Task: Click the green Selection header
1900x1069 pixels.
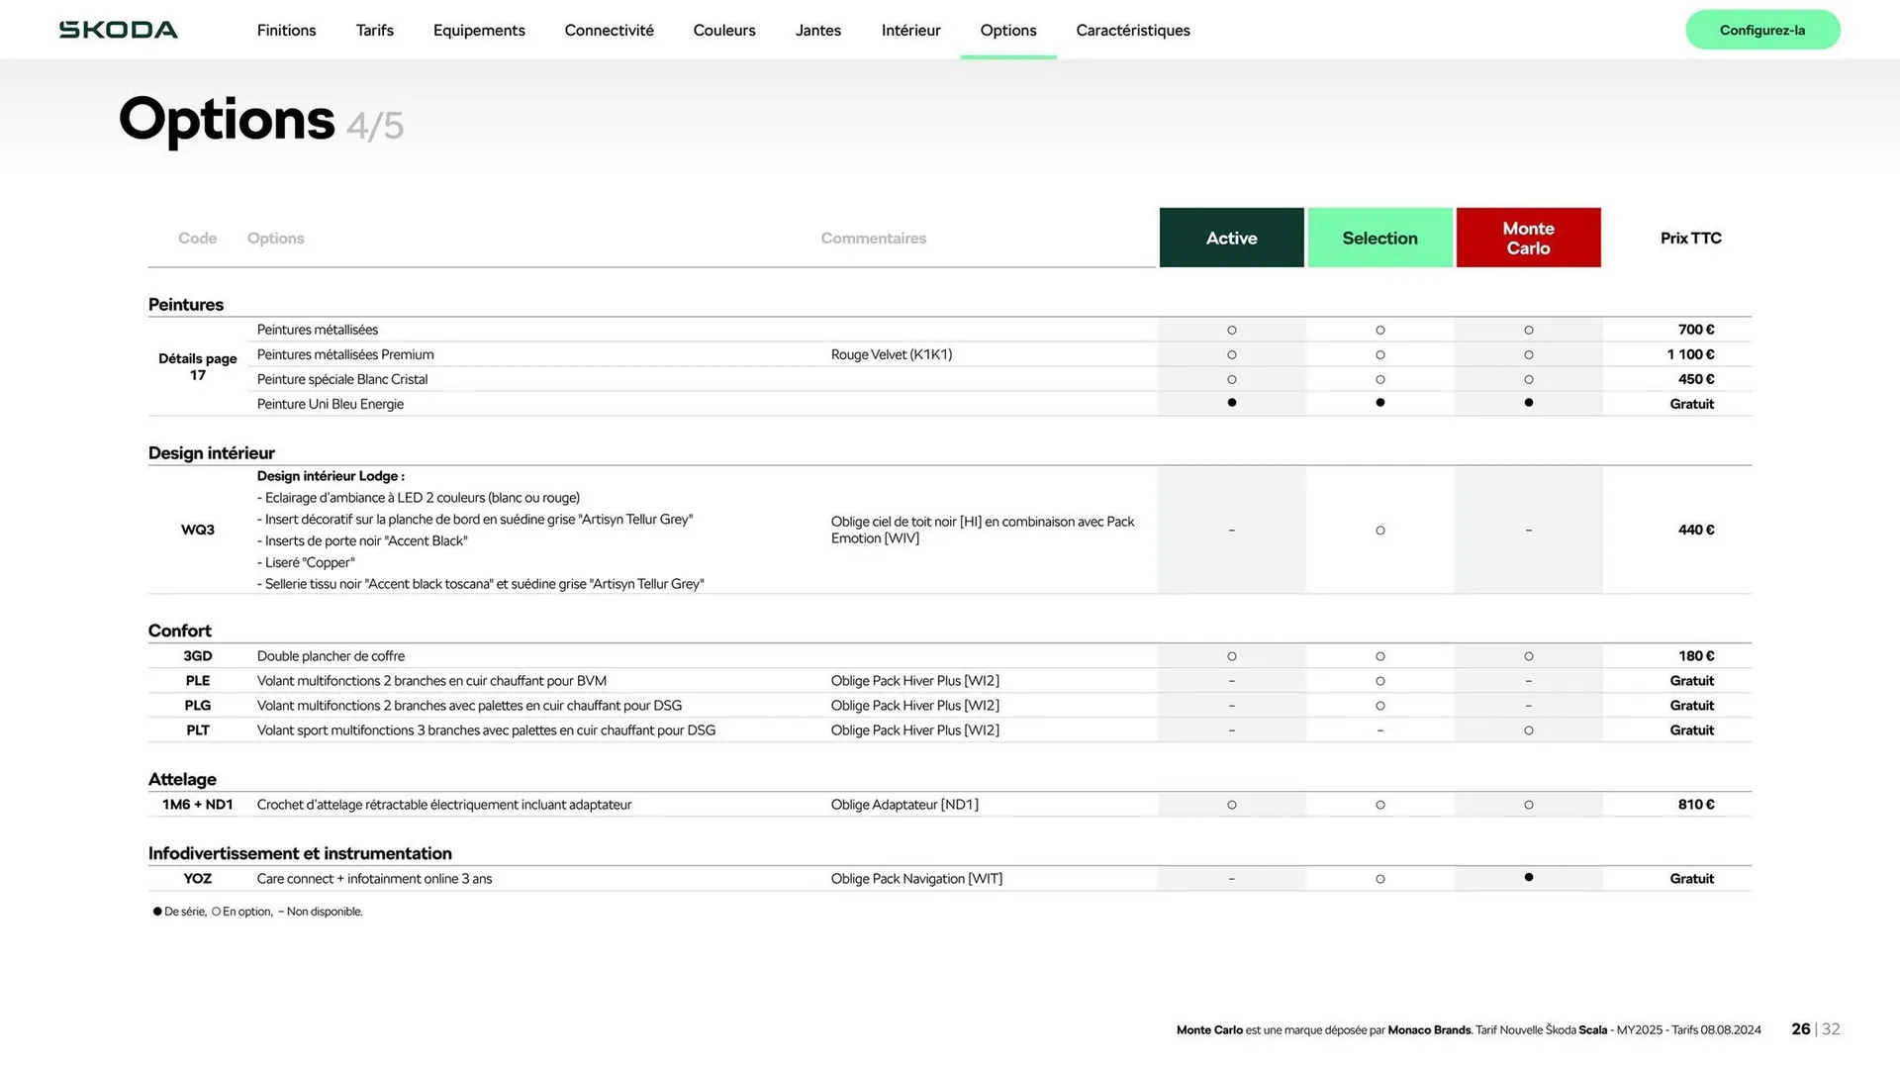Action: pyautogui.click(x=1379, y=238)
